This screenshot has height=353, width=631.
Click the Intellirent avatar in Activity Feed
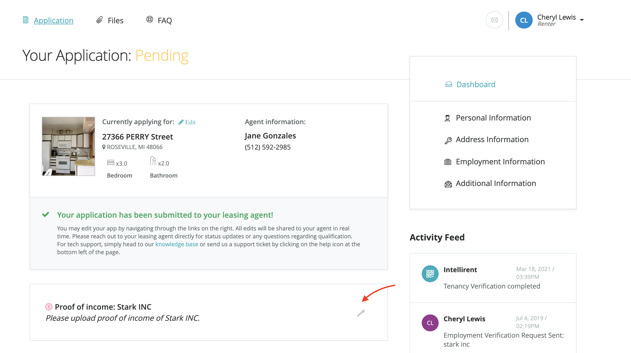(x=430, y=274)
